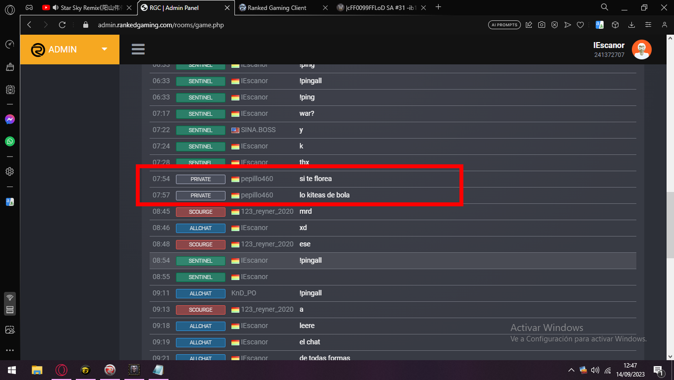Click the 'leere' chat message

click(307, 325)
